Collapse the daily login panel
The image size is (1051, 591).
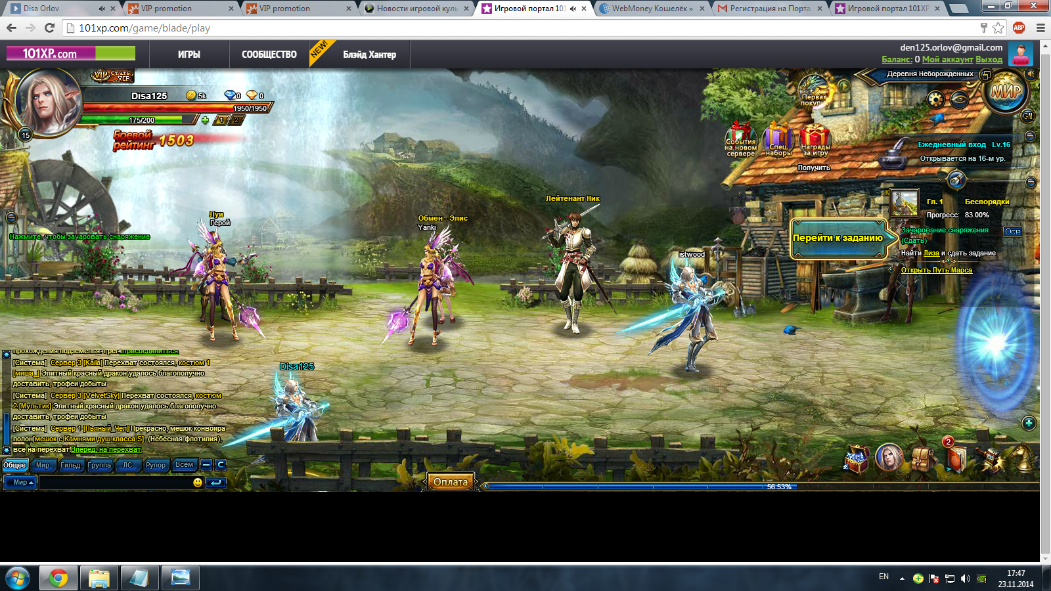pyautogui.click(x=1030, y=136)
